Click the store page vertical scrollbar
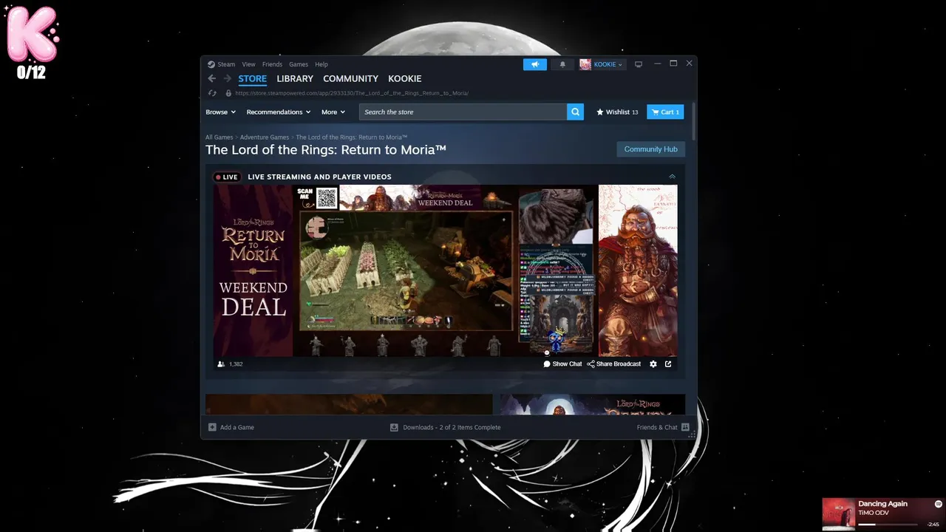 pyautogui.click(x=694, y=120)
